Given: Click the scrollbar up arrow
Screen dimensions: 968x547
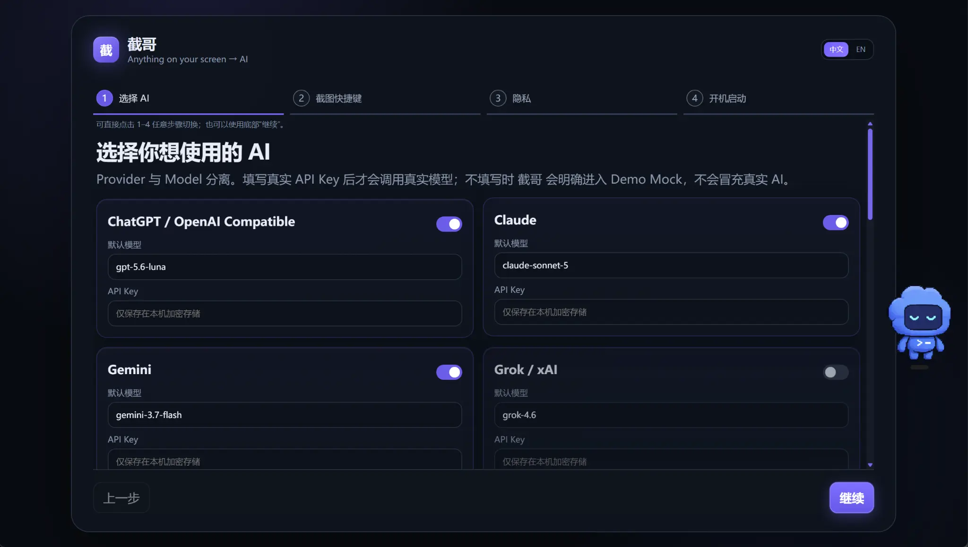Looking at the screenshot, I should tap(870, 124).
